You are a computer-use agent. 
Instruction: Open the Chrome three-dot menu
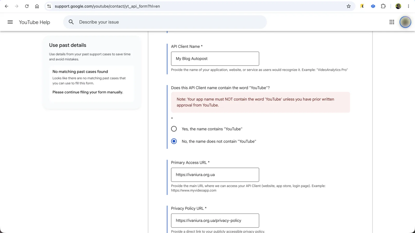coord(409,6)
